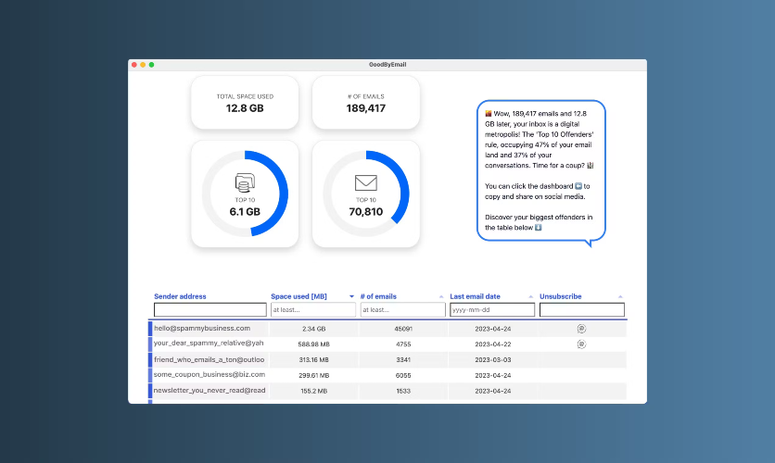Select the some_coupon_business@biz.com row
The width and height of the screenshot is (775, 463).
(210, 375)
